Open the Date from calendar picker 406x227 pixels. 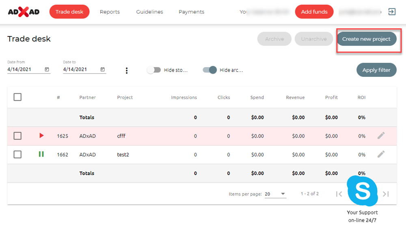click(x=47, y=70)
